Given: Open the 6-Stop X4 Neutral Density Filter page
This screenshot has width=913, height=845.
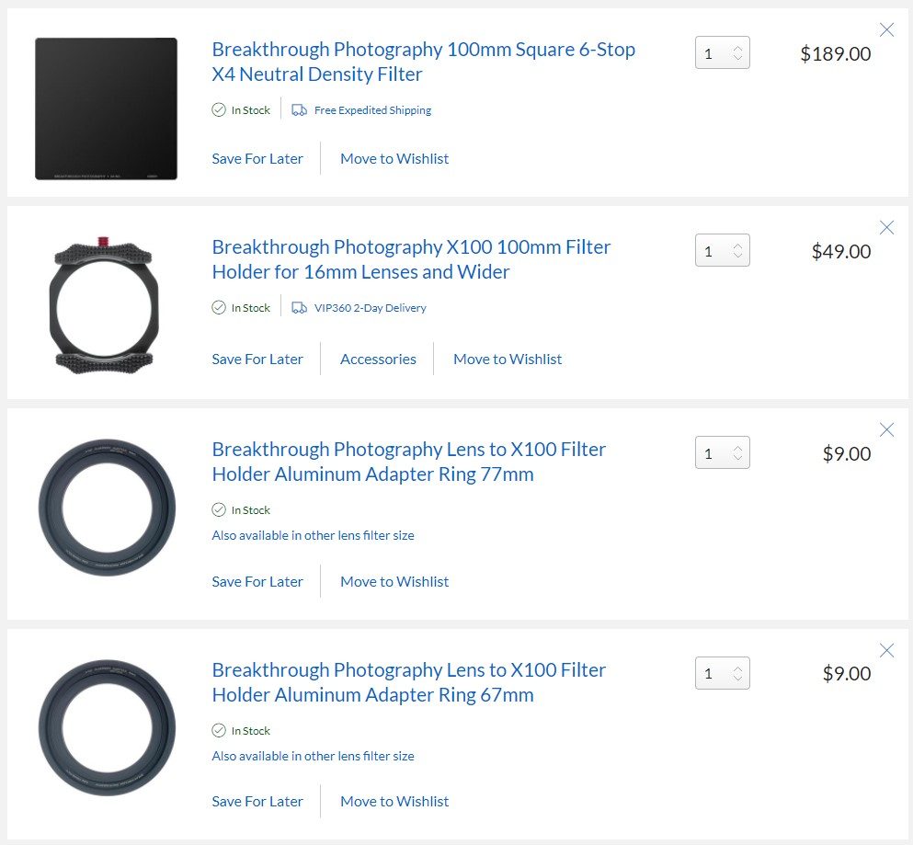Looking at the screenshot, I should (423, 62).
